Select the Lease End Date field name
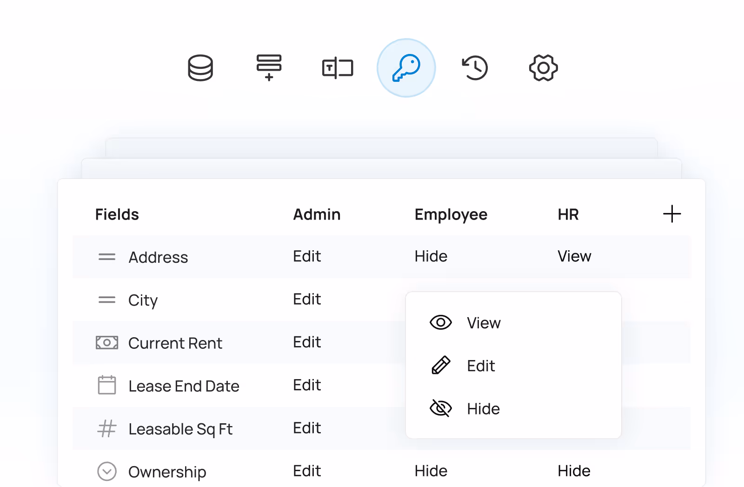 pos(184,386)
